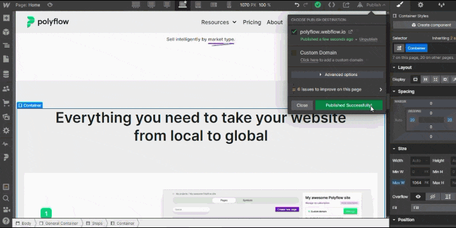
Task: Click the Close button in publish dialog
Action: (302, 105)
